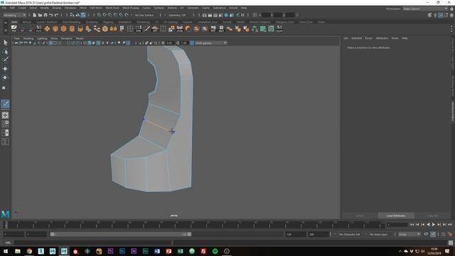
Task: Click the Redo arrow in status line
Action: pos(57,15)
